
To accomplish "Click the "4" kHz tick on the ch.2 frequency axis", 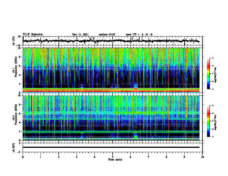I will click(20, 123).
